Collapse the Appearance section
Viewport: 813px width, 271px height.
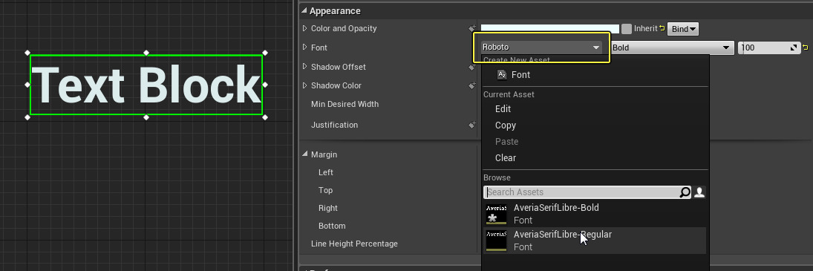coord(304,11)
